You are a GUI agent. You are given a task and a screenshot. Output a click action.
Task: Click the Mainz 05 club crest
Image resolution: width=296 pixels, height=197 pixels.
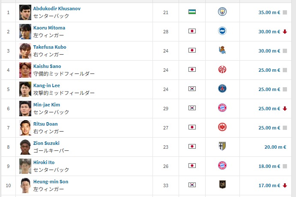click(x=222, y=70)
